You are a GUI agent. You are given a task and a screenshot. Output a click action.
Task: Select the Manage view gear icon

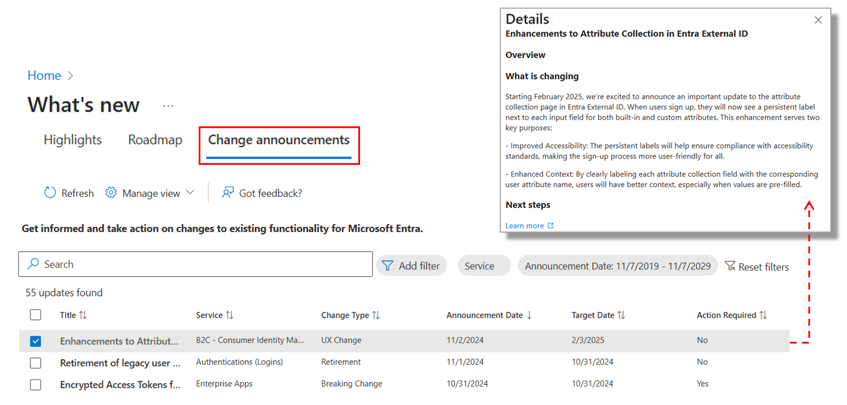pyautogui.click(x=111, y=192)
